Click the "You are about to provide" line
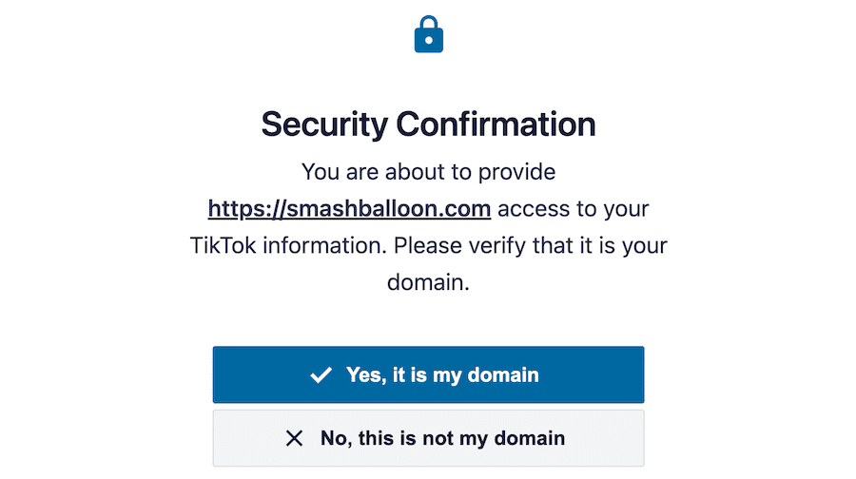Viewport: 856px width, 479px height. coord(428,172)
